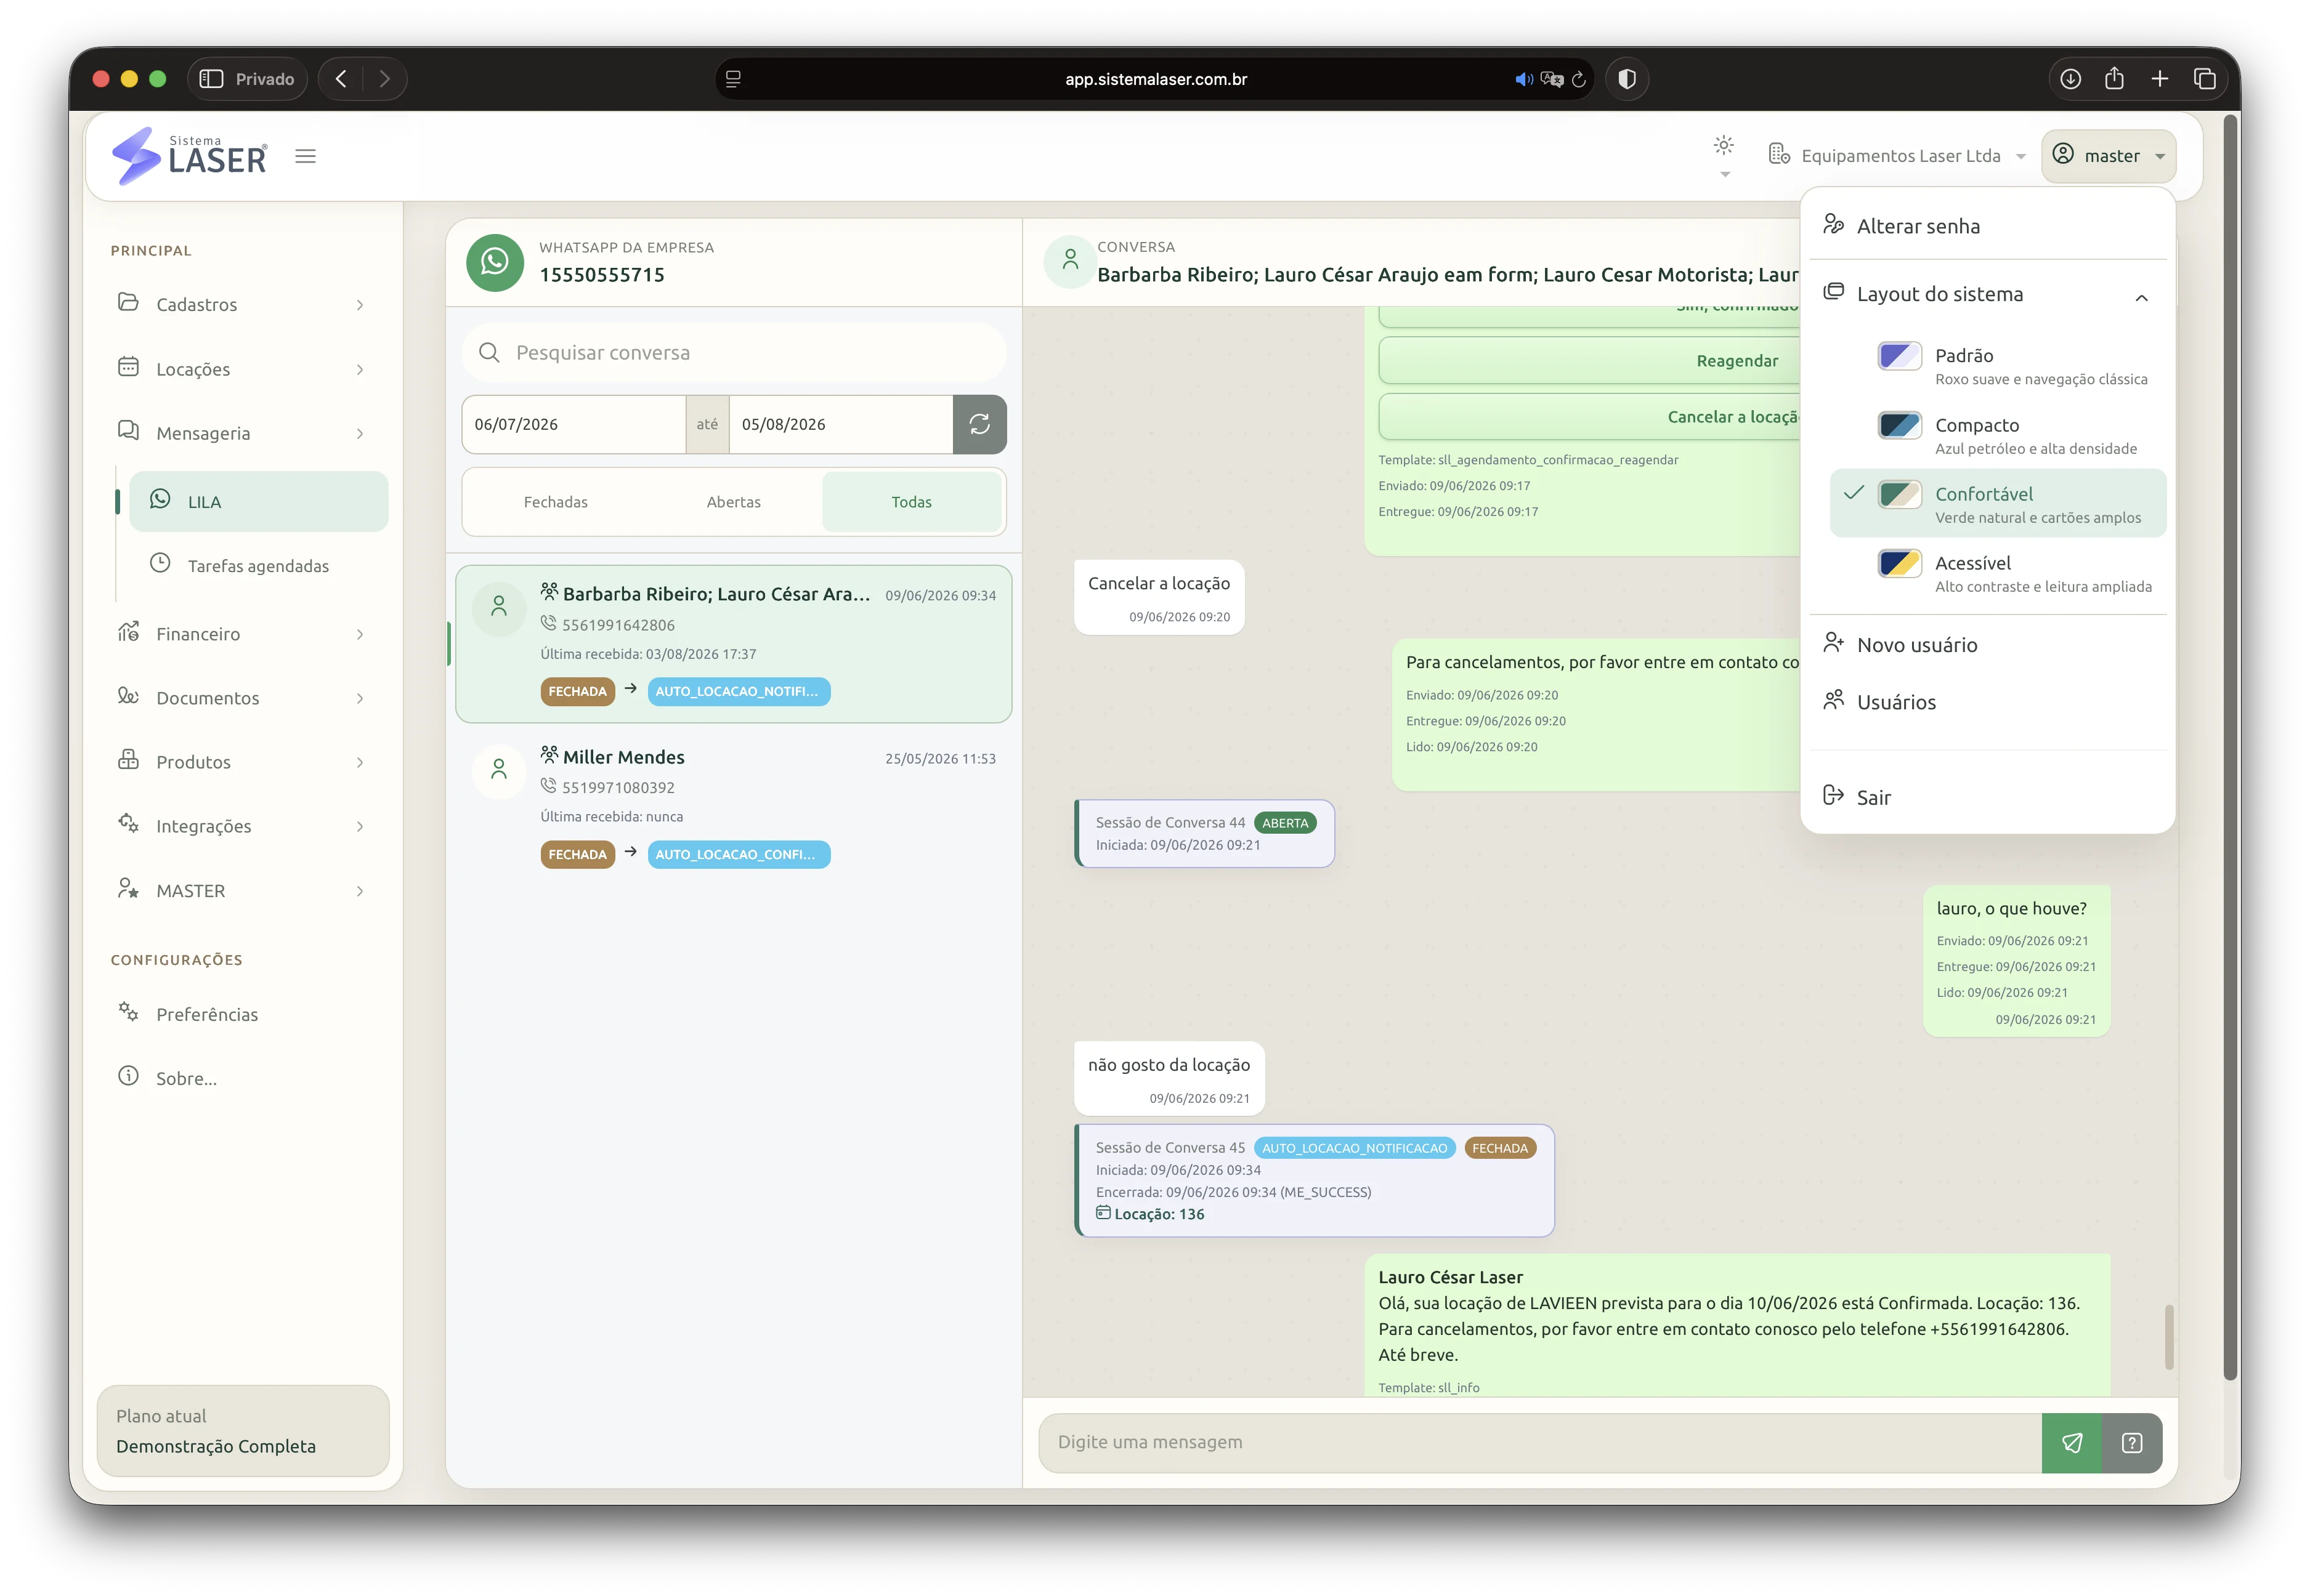Choose Novo usuário from user menu

(1987, 645)
